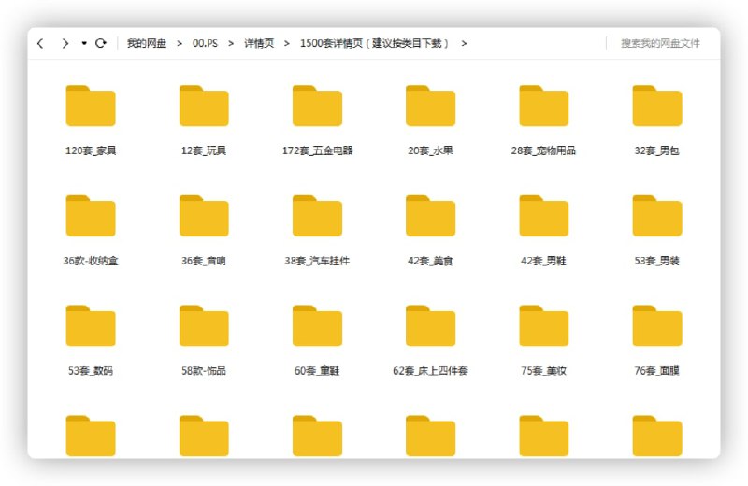Click the 38套_汽车挂件 folder name

click(x=317, y=261)
